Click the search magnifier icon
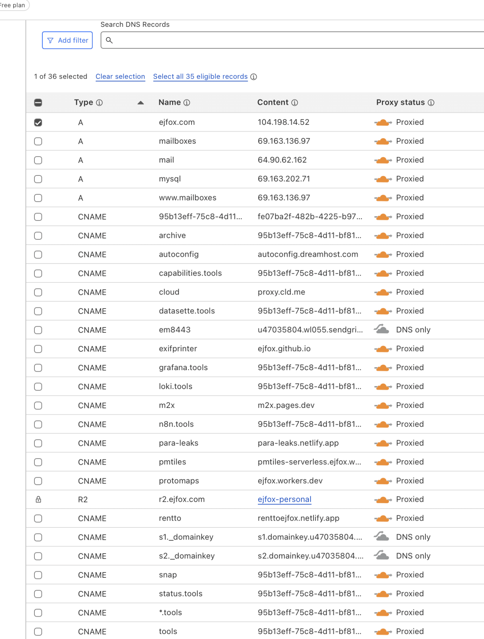Image resolution: width=484 pixels, height=639 pixels. click(109, 40)
